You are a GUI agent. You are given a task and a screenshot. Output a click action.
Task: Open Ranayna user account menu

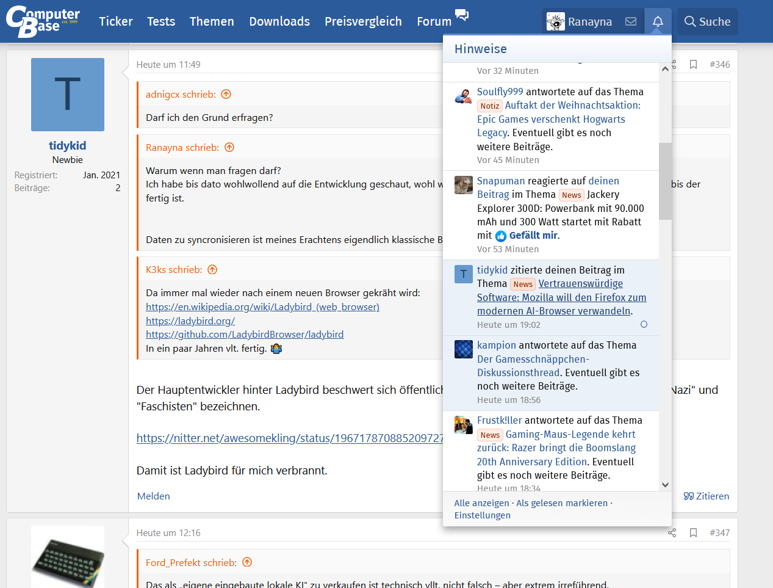pos(580,21)
